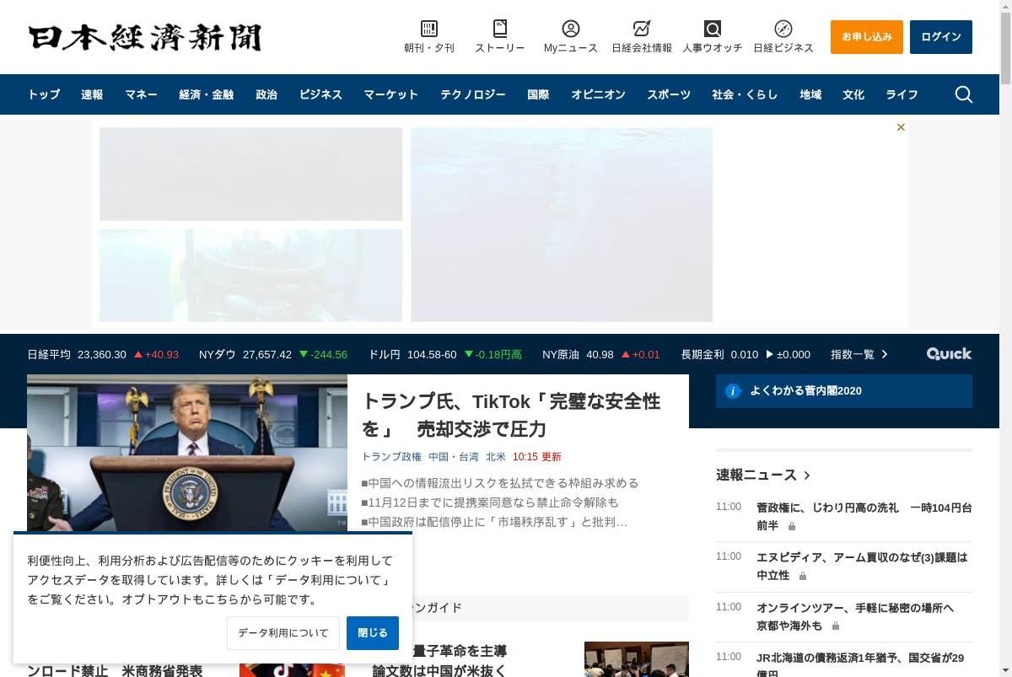Go to the オピニオン section
1012x677 pixels.
[598, 94]
